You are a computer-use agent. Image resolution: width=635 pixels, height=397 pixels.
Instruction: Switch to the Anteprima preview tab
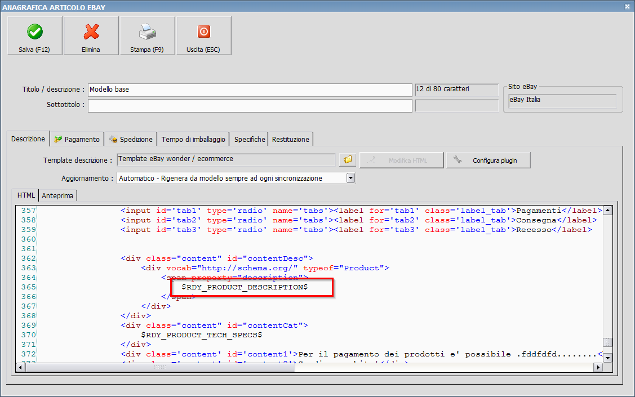tap(59, 195)
